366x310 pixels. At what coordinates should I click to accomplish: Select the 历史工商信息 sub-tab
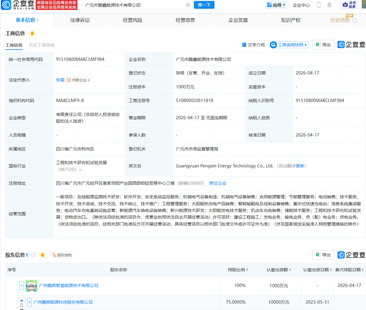click(x=42, y=45)
